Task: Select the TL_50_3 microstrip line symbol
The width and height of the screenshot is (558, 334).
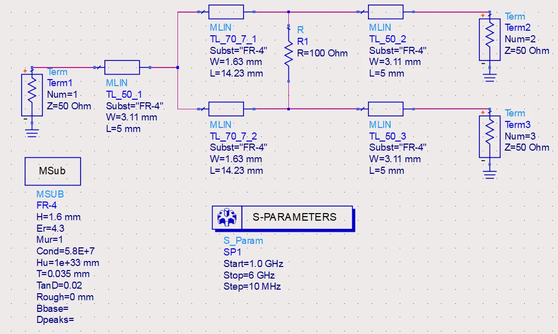Action: 386,109
